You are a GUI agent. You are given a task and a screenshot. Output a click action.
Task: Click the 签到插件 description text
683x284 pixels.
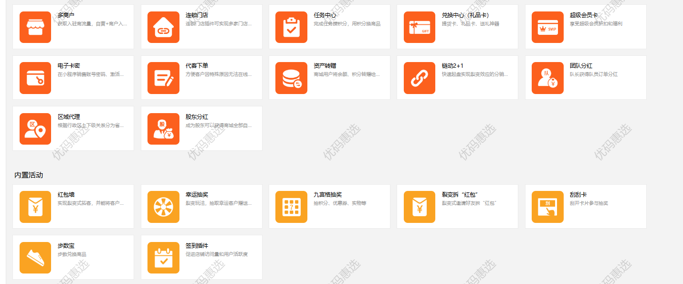[x=216, y=254]
